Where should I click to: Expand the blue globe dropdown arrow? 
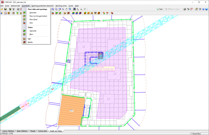[x=208, y=9]
